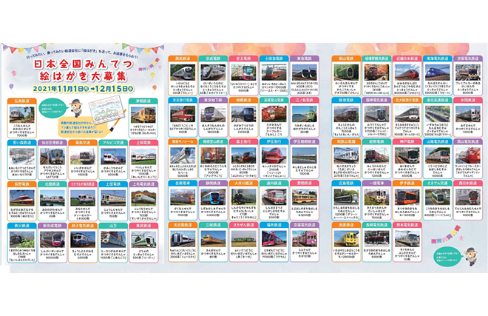Select the 高尾登山電鉄 header
The height and width of the screenshot is (316, 488).
274,100
